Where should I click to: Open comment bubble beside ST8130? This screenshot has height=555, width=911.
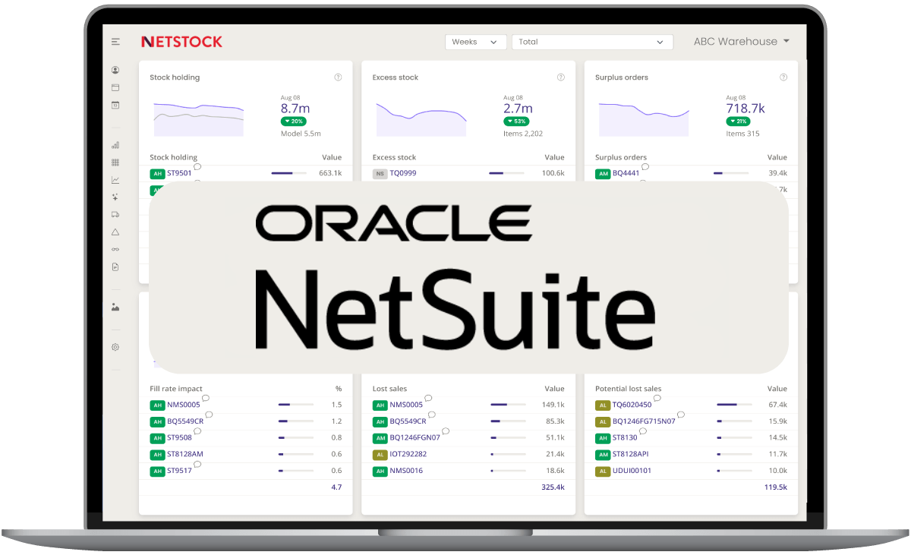643,431
